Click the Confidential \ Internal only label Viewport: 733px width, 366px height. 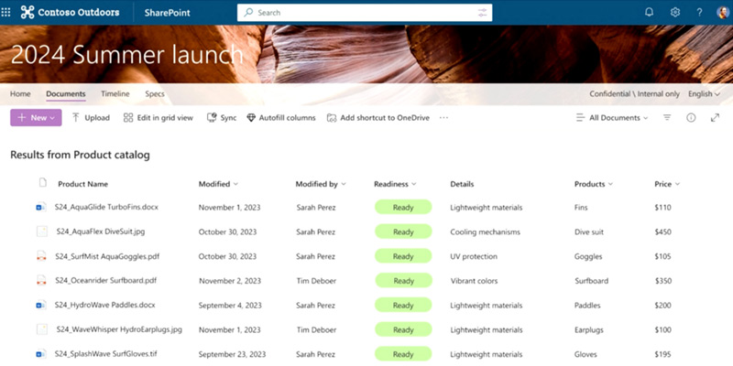point(634,94)
